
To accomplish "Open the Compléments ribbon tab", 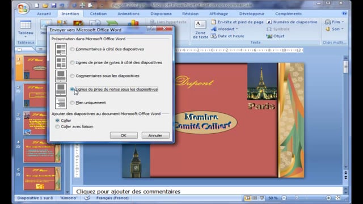I will [x=288, y=14].
